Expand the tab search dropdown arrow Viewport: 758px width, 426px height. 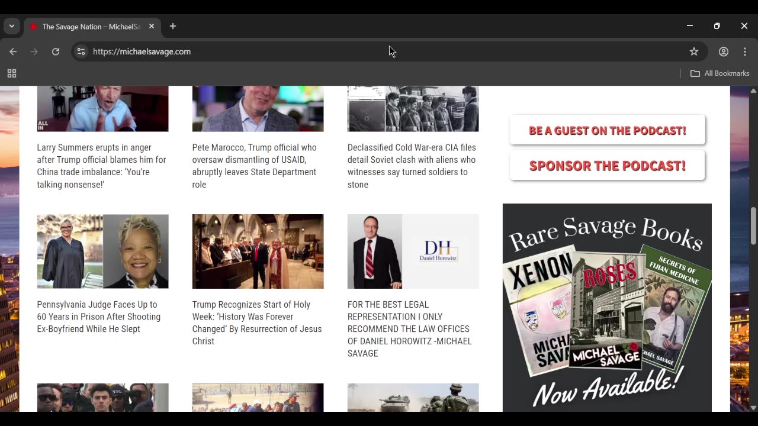pos(11,26)
